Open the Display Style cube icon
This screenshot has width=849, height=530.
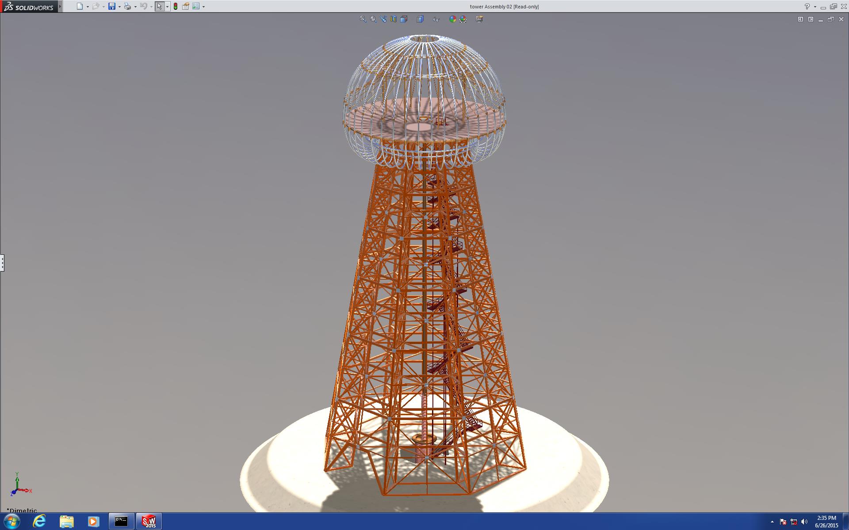click(x=420, y=19)
